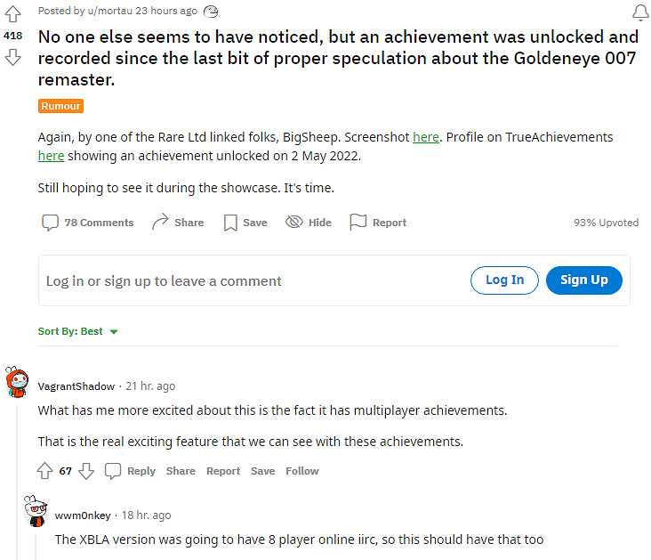Open the 78 Comments section
The width and height of the screenshot is (651, 560).
88,223
